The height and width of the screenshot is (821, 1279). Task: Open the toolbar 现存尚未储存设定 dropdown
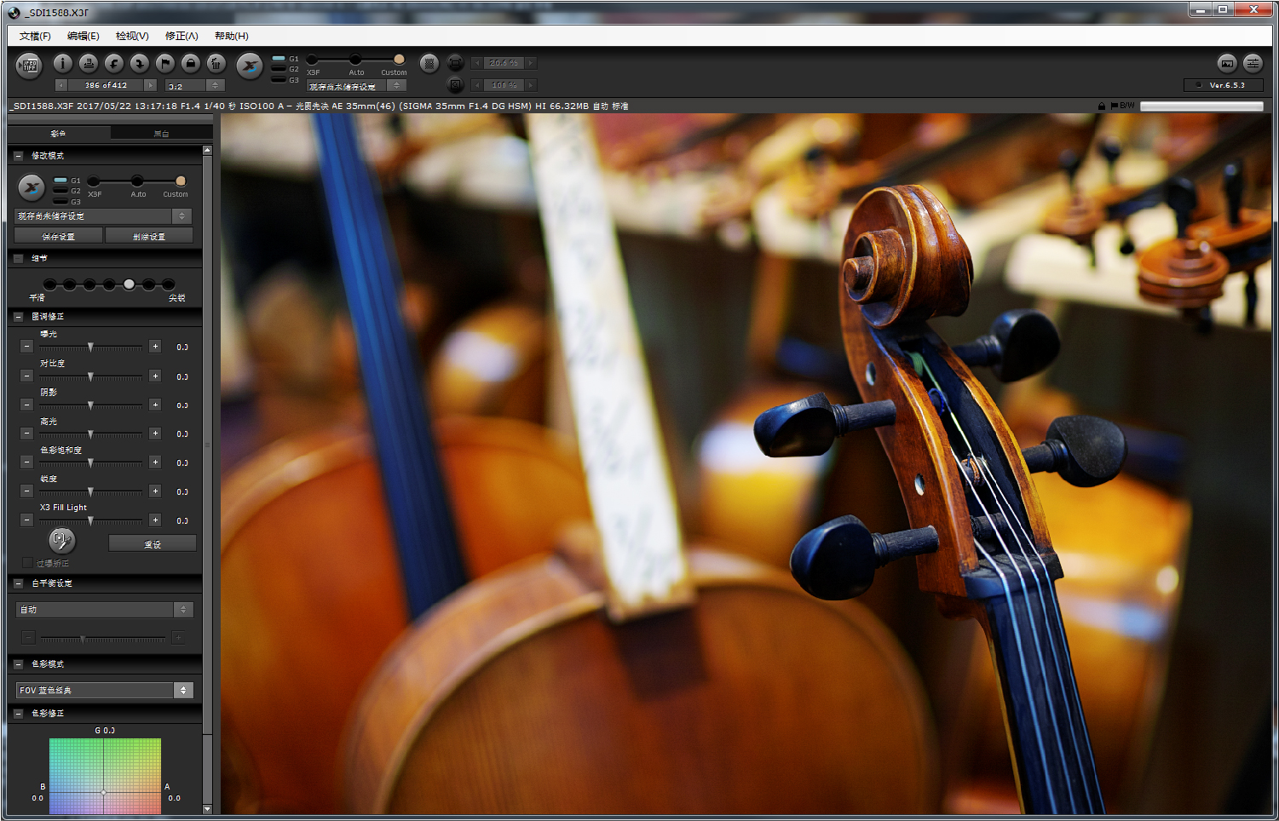point(356,86)
